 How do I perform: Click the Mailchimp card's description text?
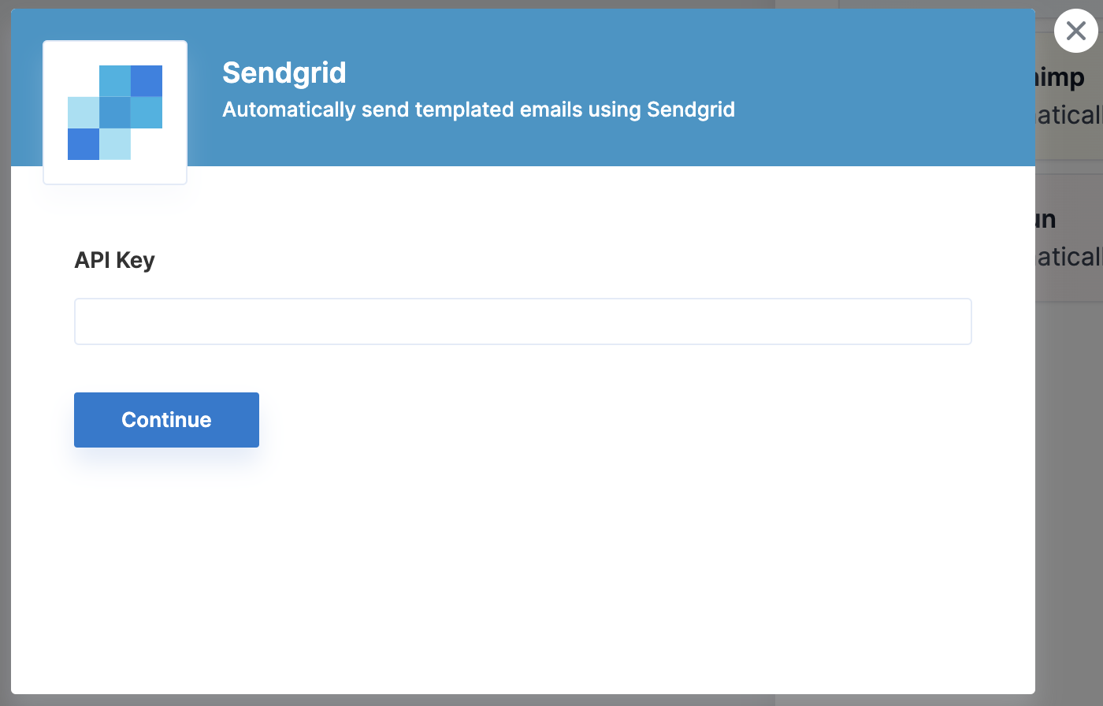1068,116
